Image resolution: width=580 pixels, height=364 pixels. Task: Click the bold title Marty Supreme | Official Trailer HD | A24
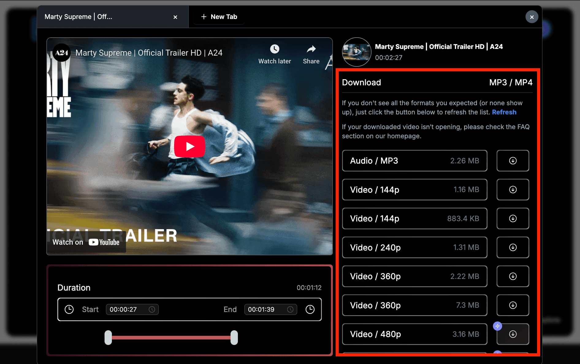[x=439, y=46]
